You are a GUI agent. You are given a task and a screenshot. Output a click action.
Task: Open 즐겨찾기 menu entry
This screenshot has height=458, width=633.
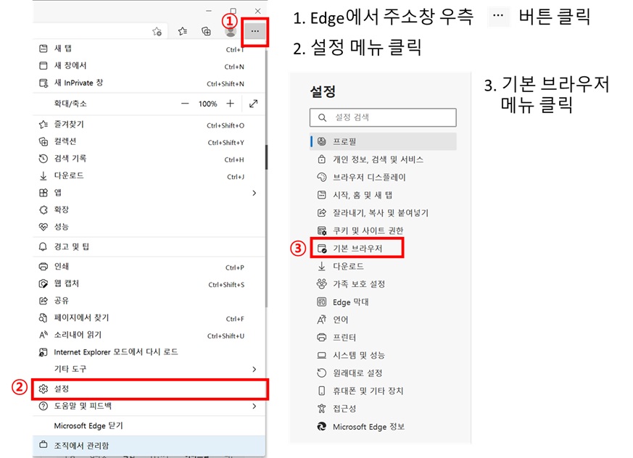click(149, 125)
